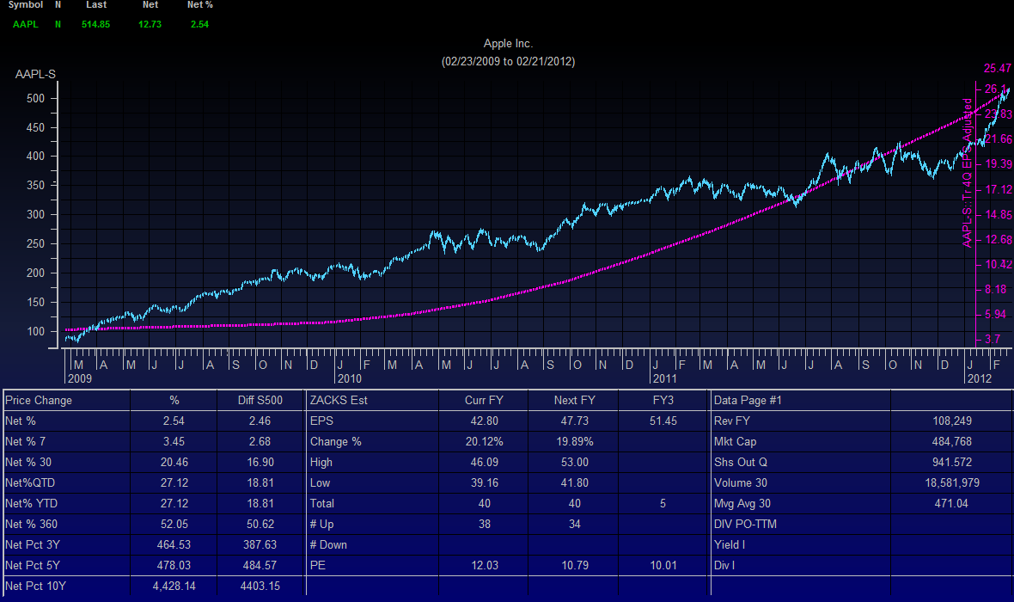Click the EPS estimate 42.80 cell
Screen dimensions: 1014x602
click(x=484, y=421)
